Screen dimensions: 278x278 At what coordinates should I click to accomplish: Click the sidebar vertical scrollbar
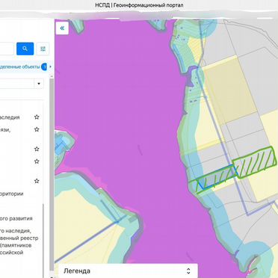52,174
